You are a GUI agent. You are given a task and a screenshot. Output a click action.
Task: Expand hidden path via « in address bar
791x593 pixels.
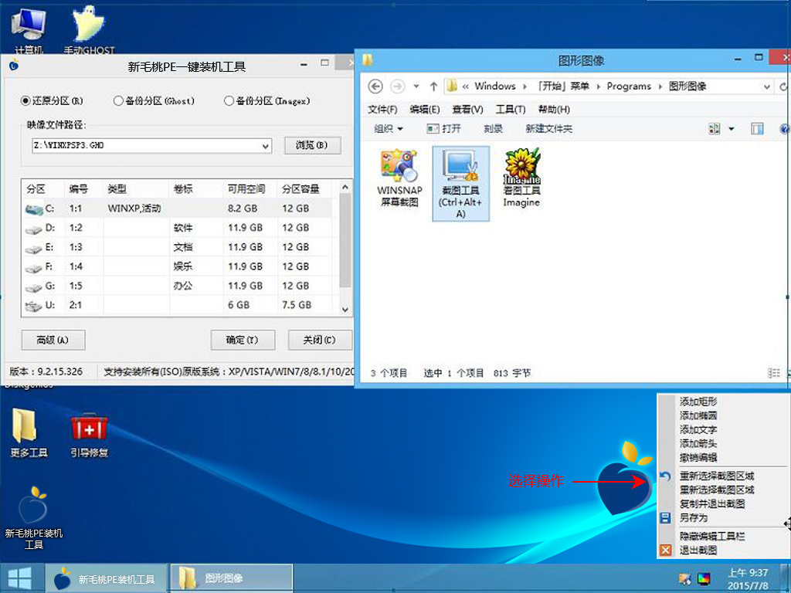point(465,86)
